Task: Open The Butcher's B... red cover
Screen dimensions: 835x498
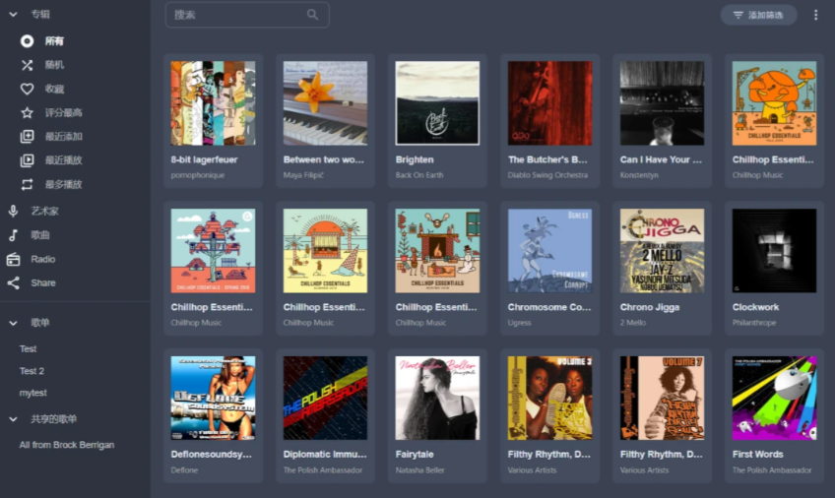Action: pos(549,102)
